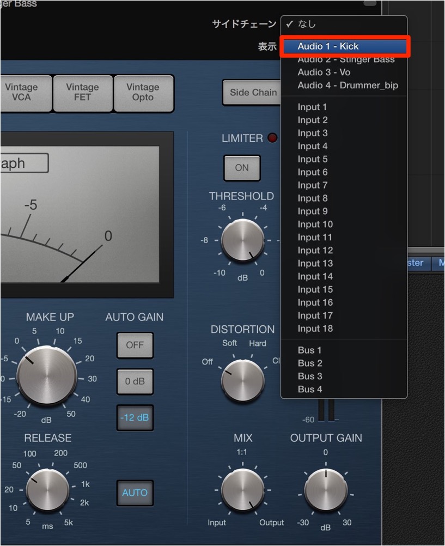Select Input 8 in the side chain menu
Screen dimensions: 445x546
pyautogui.click(x=344, y=198)
